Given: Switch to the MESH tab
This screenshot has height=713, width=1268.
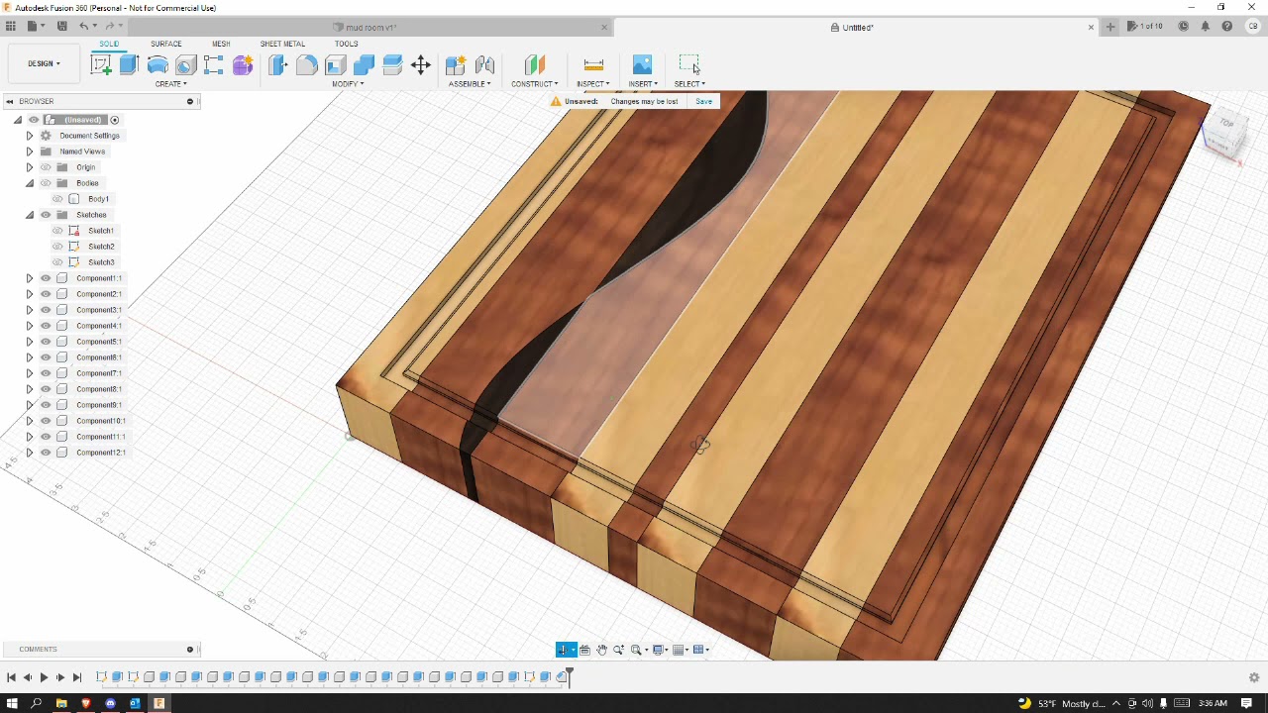Looking at the screenshot, I should (221, 44).
